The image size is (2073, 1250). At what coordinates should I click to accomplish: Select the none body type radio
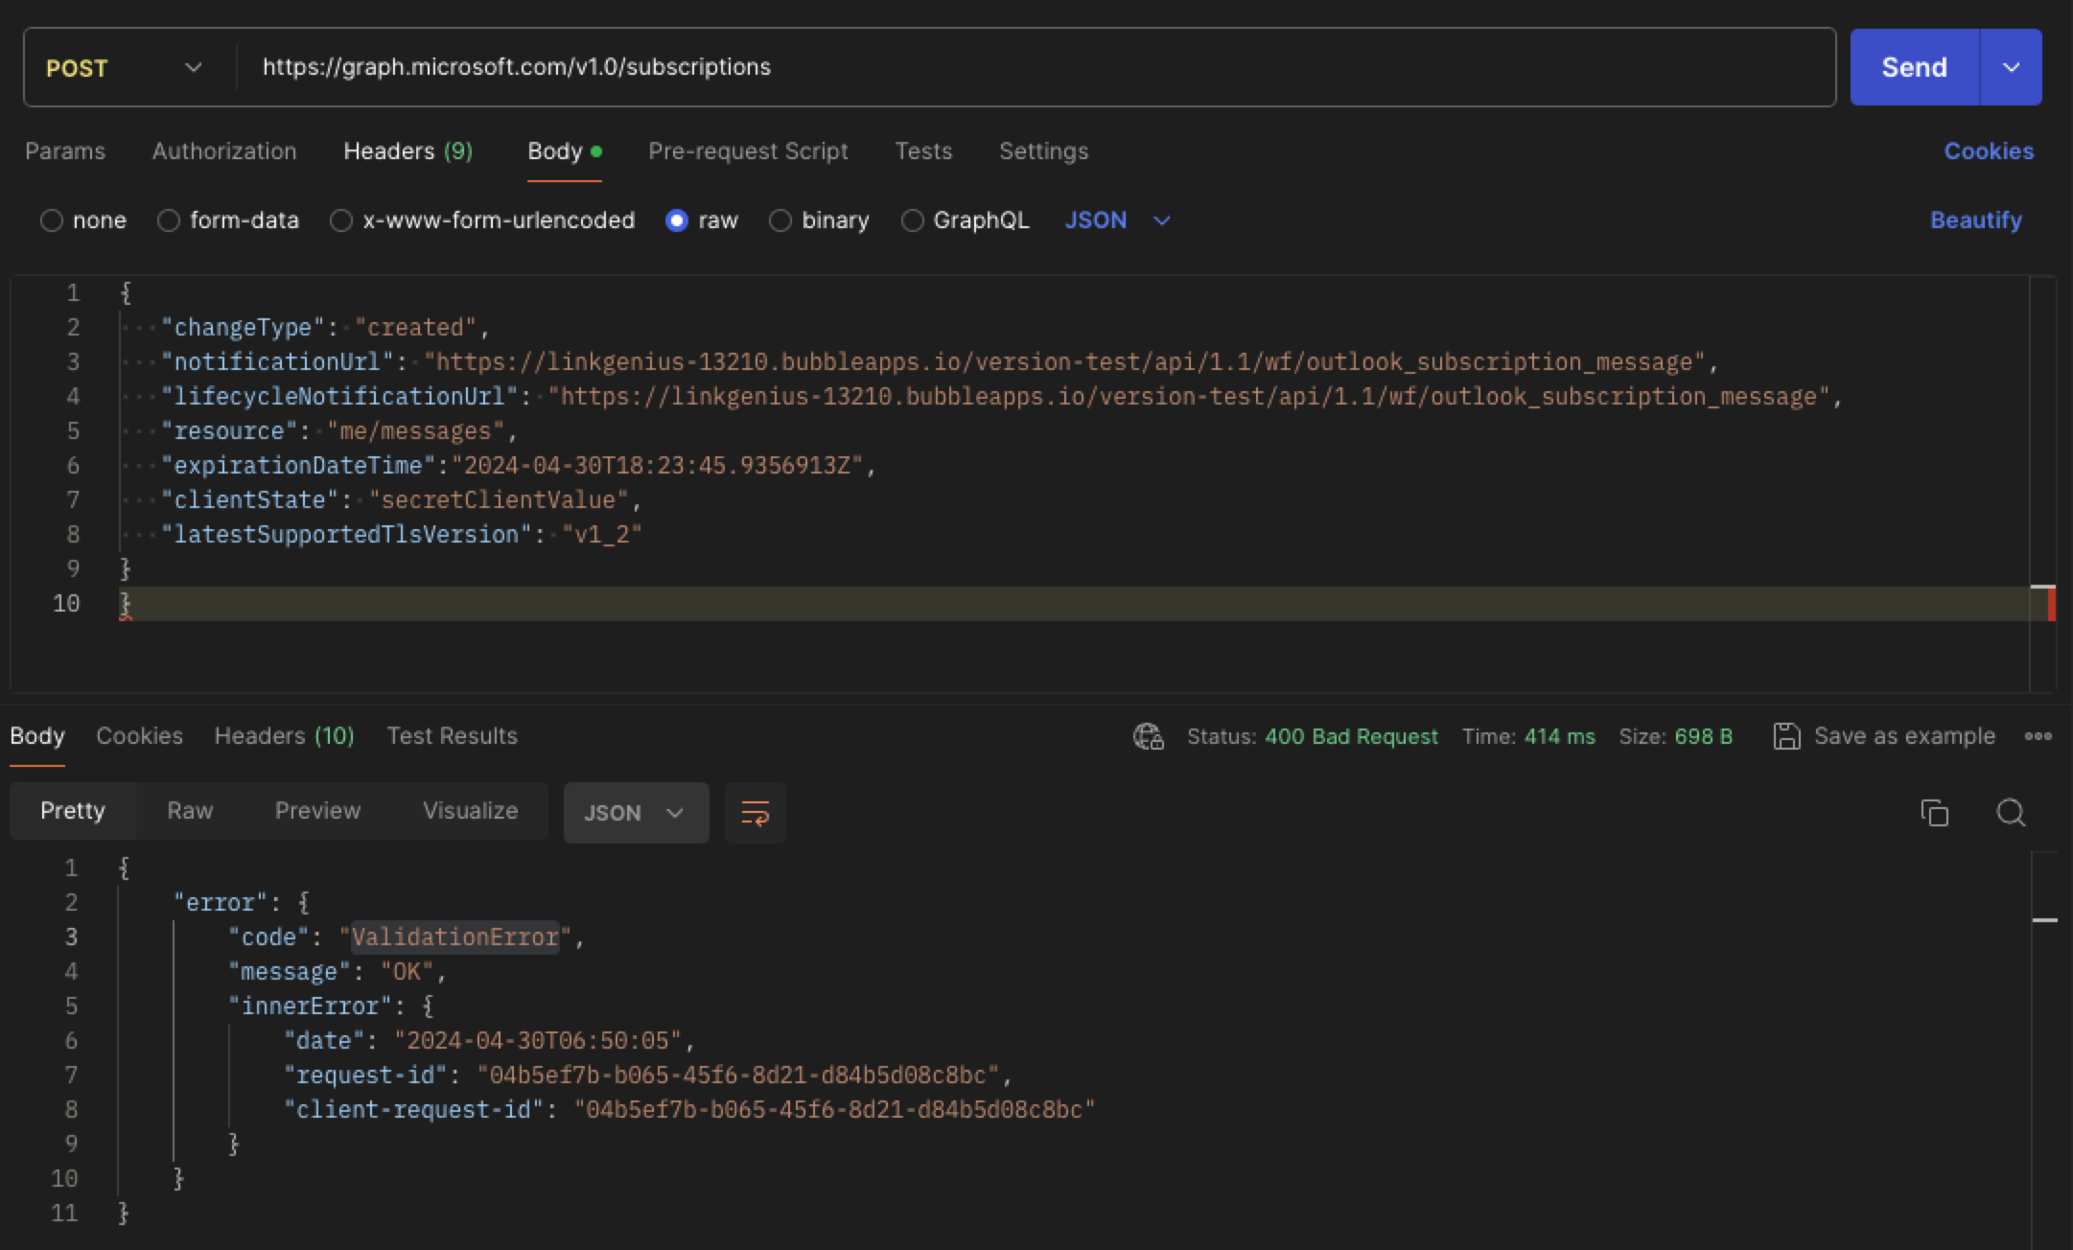(x=52, y=220)
